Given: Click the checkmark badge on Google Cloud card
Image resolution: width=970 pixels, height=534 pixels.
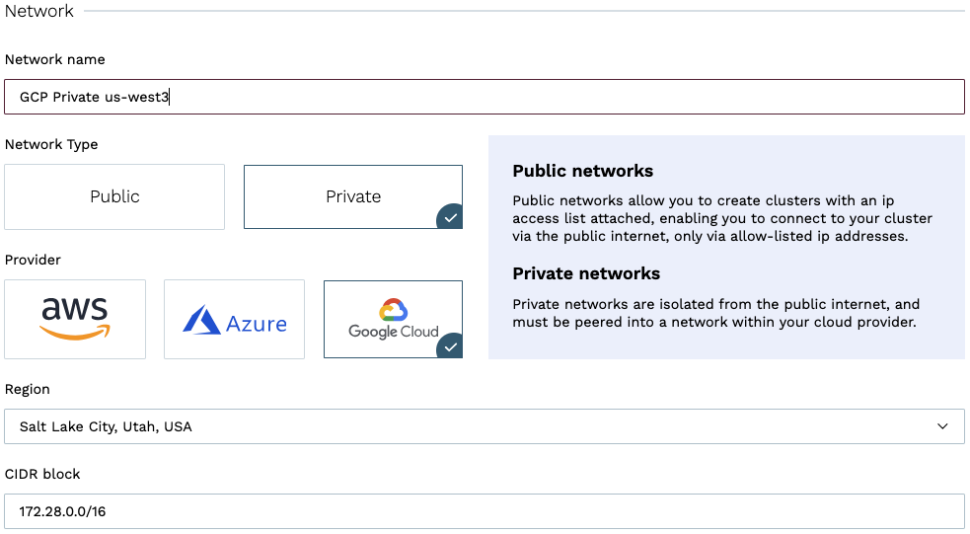Looking at the screenshot, I should pos(449,346).
